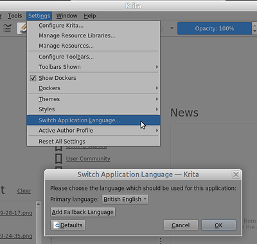Expand the Themes submenu
This screenshot has height=244, width=257.
tap(94, 99)
